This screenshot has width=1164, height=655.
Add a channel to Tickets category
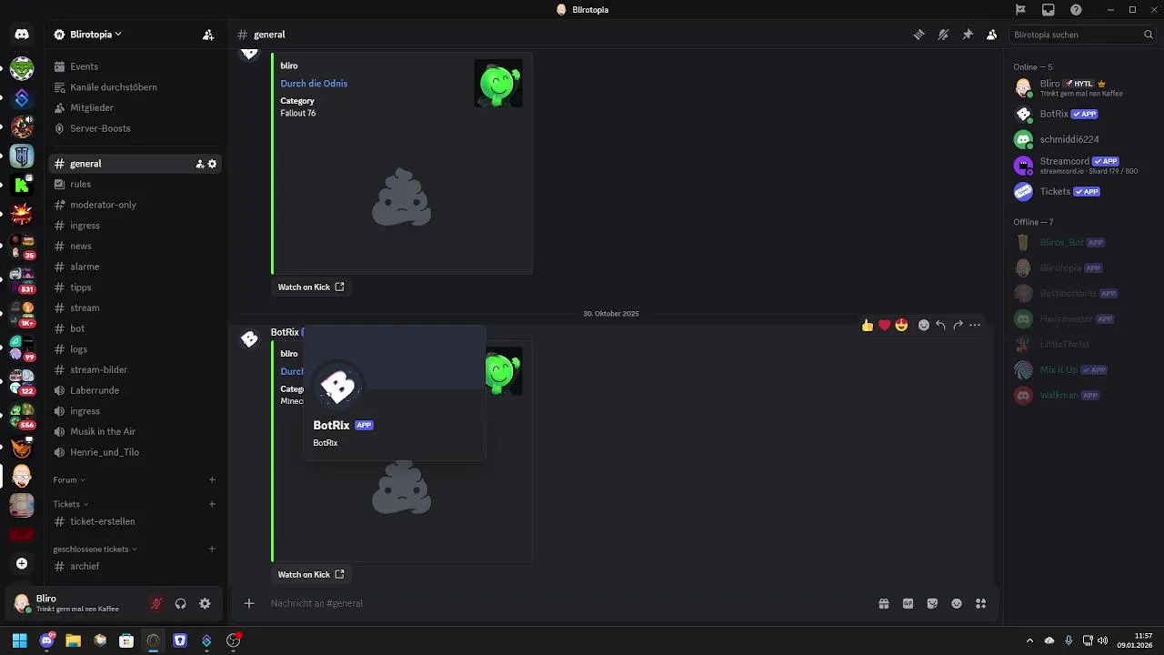[212, 504]
